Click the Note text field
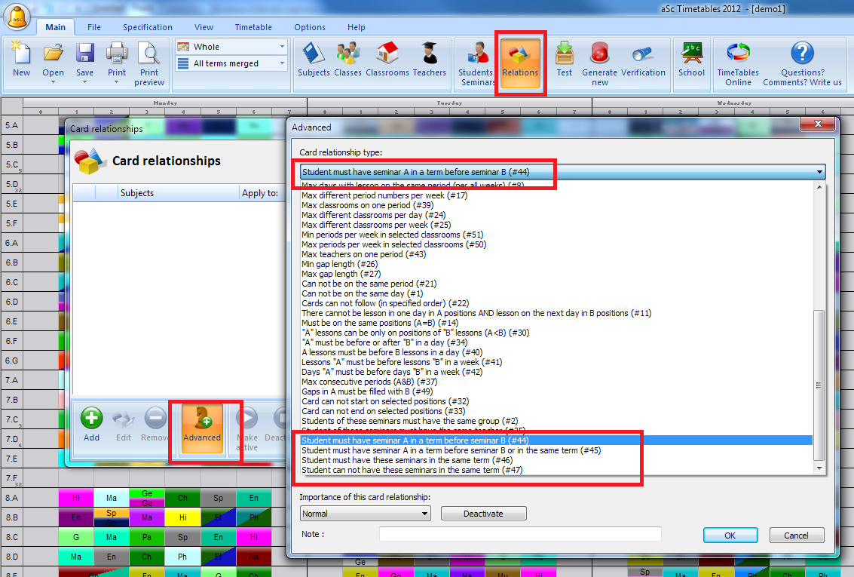854x577 pixels. (x=520, y=535)
